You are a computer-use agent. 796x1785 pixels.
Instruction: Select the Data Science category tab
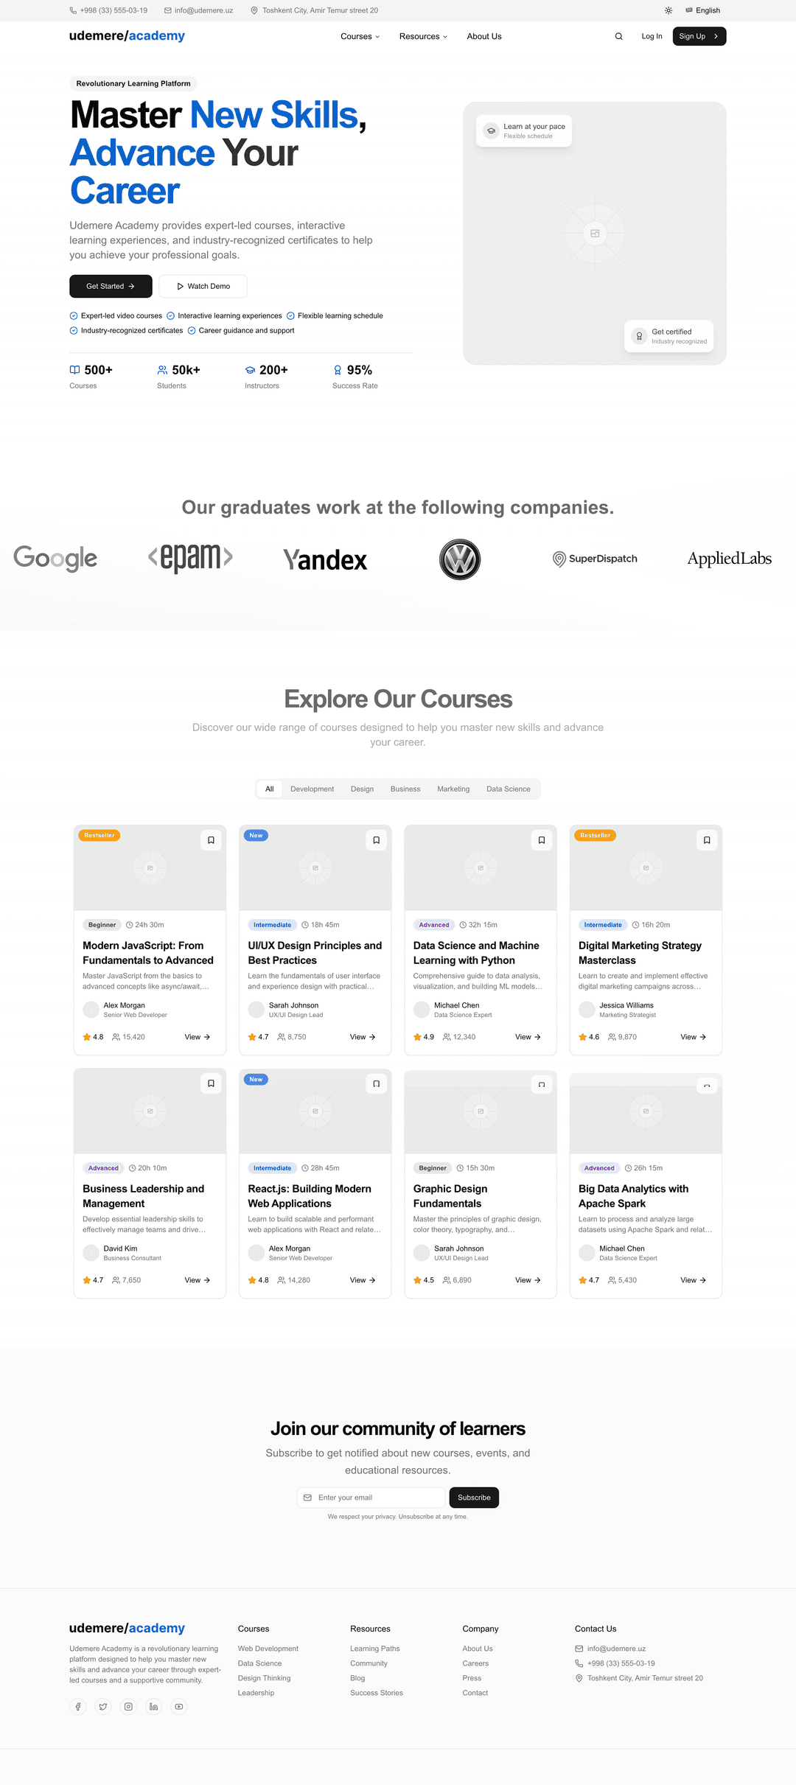click(x=508, y=789)
